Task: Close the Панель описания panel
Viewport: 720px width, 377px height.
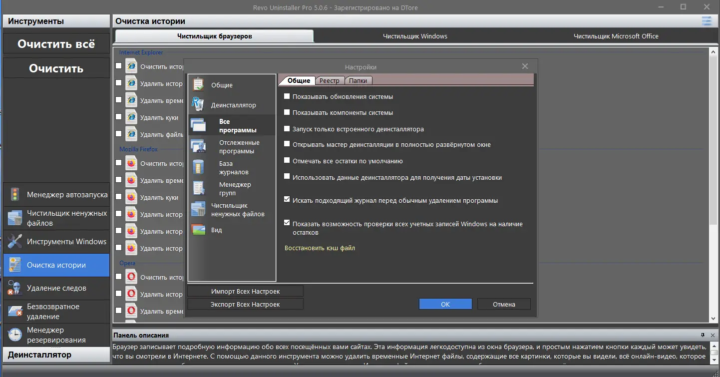Action: coord(713,335)
